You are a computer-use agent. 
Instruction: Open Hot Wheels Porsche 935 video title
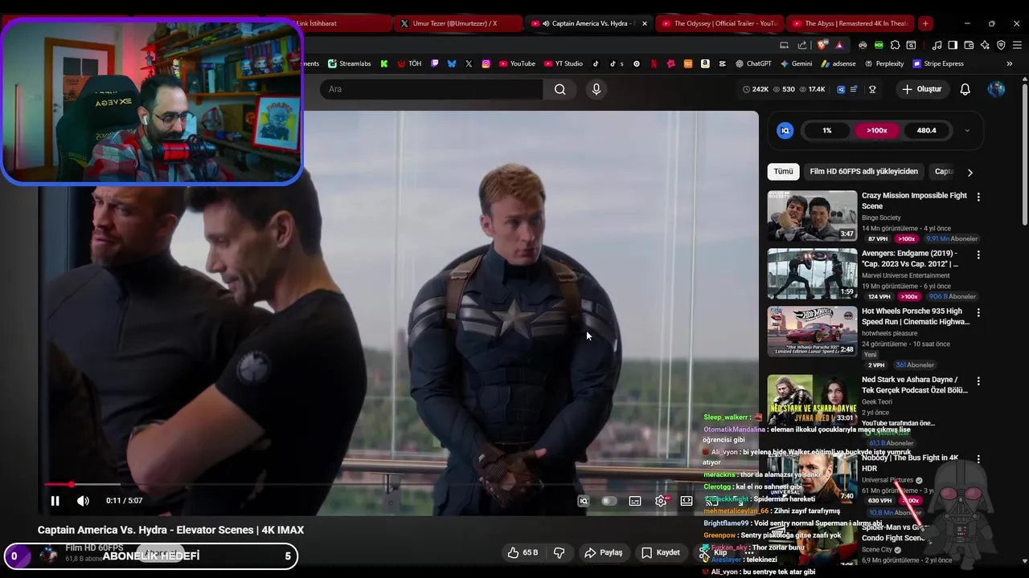916,316
